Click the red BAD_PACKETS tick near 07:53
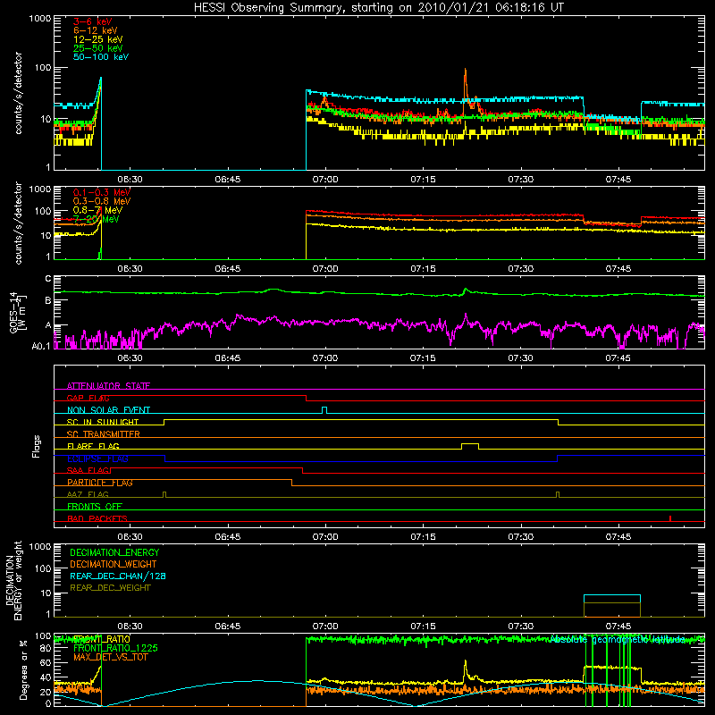This screenshot has height=715, width=715. tap(669, 518)
